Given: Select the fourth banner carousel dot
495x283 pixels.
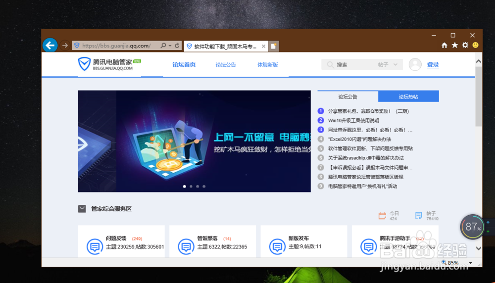Looking at the screenshot, I should (204, 187).
